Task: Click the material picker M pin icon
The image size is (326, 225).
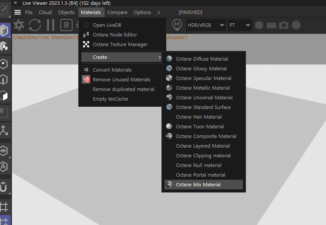Action: pos(177,25)
